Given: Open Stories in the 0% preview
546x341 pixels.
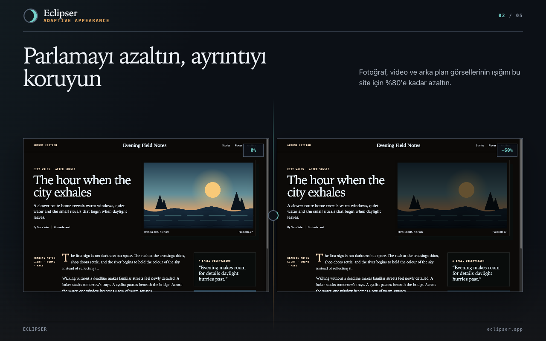Looking at the screenshot, I should (x=226, y=146).
